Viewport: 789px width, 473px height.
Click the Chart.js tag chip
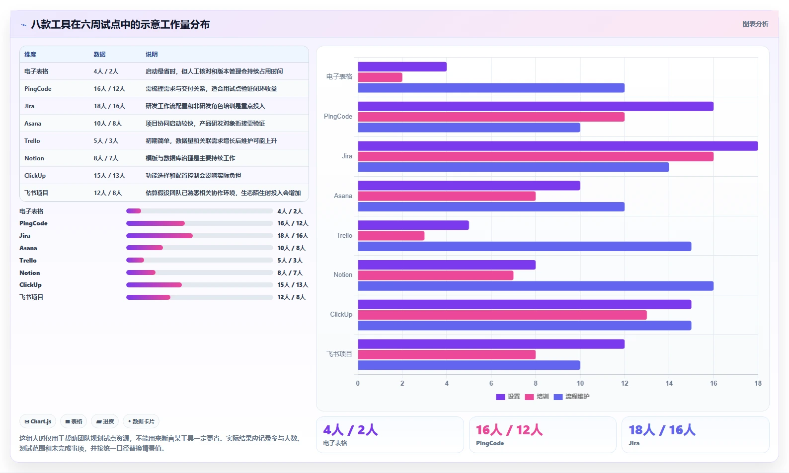pos(38,421)
